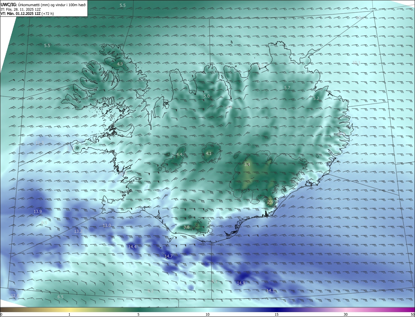415x317 pixels.
Task: Pick the 13.2 precipitation value label
Action: [x=78, y=231]
